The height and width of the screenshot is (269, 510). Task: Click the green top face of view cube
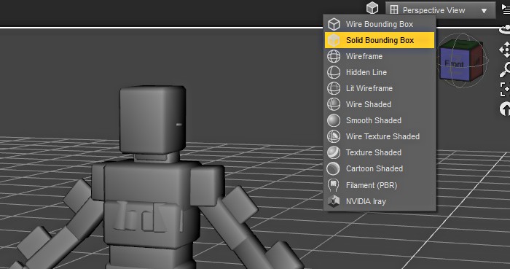(x=461, y=44)
